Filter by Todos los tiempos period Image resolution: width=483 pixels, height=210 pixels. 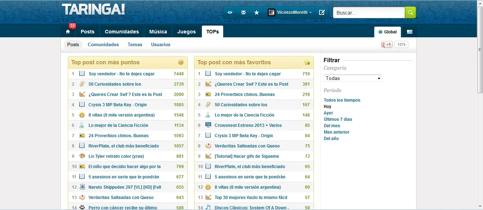(342, 100)
